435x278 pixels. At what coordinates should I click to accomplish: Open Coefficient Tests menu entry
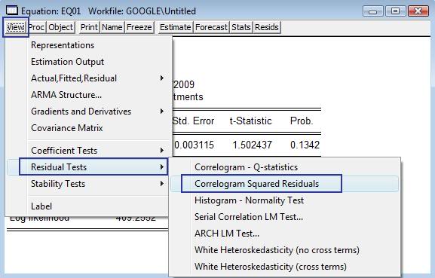click(87, 151)
